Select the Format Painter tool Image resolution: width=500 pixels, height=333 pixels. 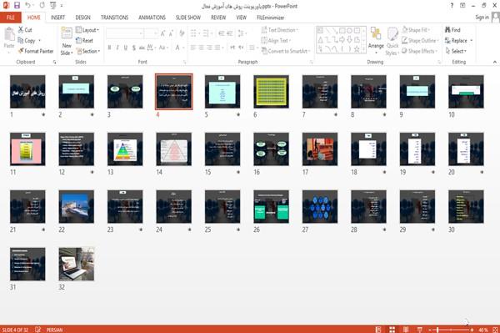point(36,51)
